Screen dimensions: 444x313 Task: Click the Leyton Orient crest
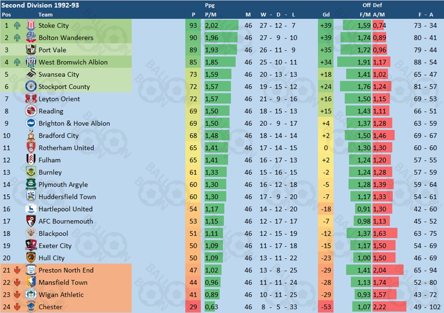click(31, 99)
